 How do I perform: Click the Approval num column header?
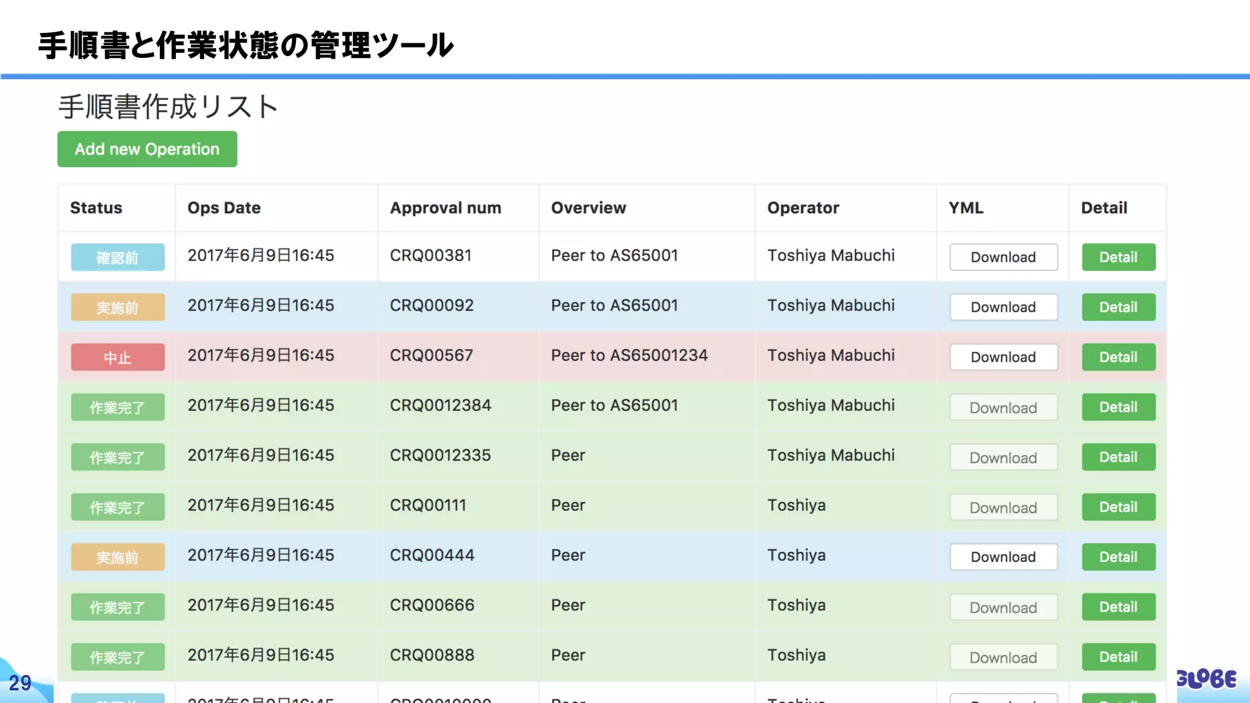tap(446, 208)
